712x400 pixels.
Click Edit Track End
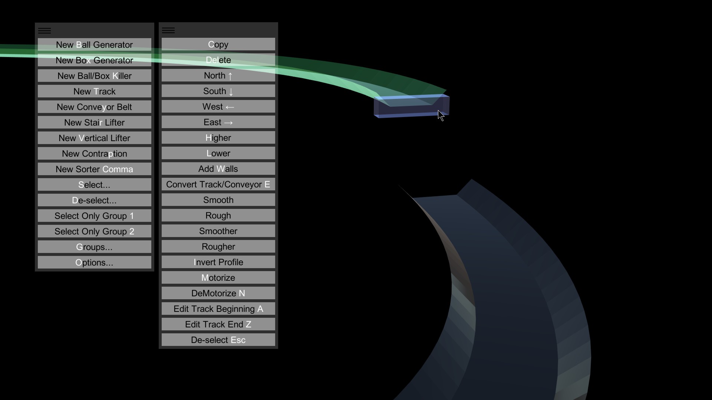pyautogui.click(x=218, y=324)
